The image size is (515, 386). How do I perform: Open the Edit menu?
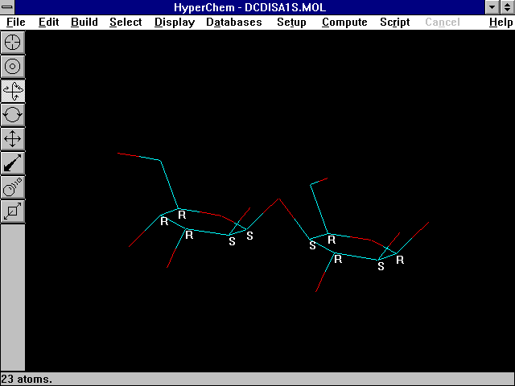click(x=48, y=22)
